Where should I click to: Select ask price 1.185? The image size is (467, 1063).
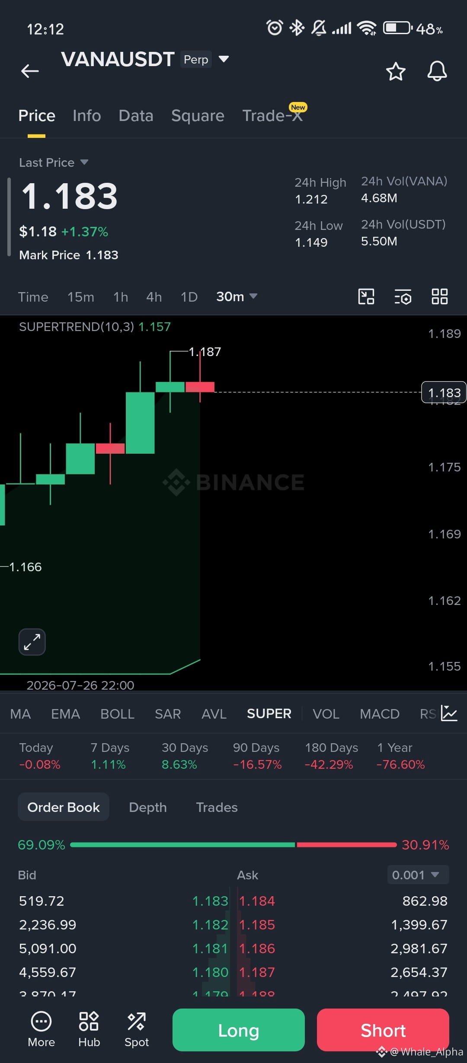(257, 925)
